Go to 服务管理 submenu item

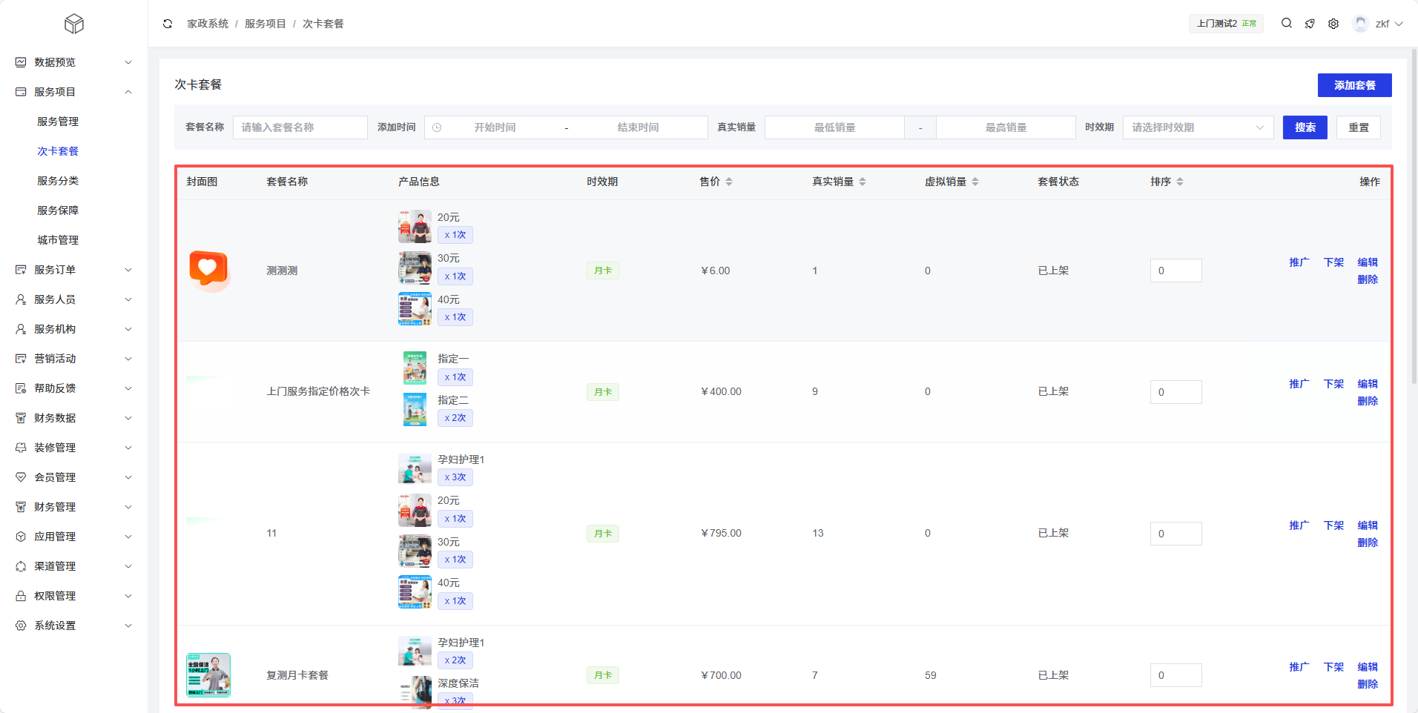58,122
